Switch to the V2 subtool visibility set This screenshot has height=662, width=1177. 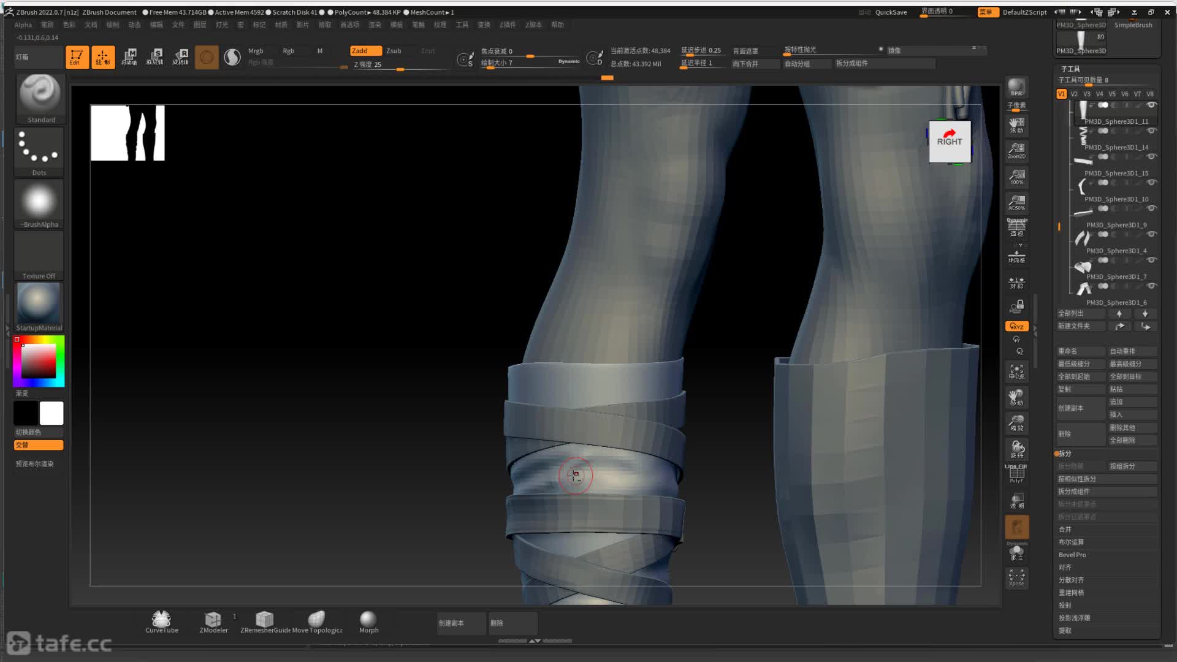(x=1074, y=94)
